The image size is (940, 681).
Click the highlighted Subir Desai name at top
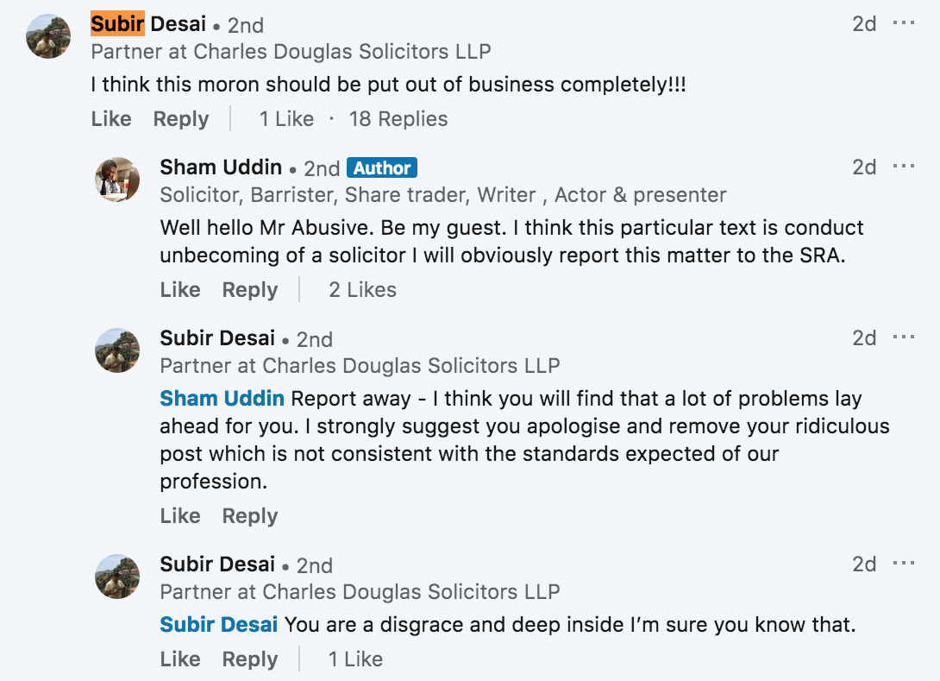148,24
